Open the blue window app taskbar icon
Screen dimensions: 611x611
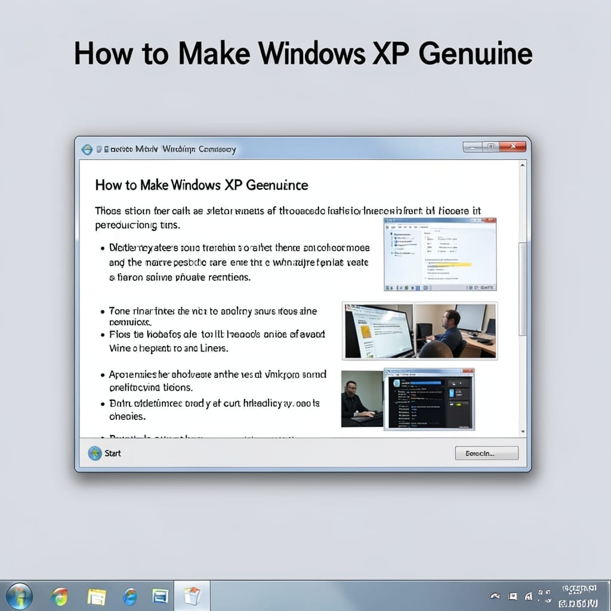(160, 596)
